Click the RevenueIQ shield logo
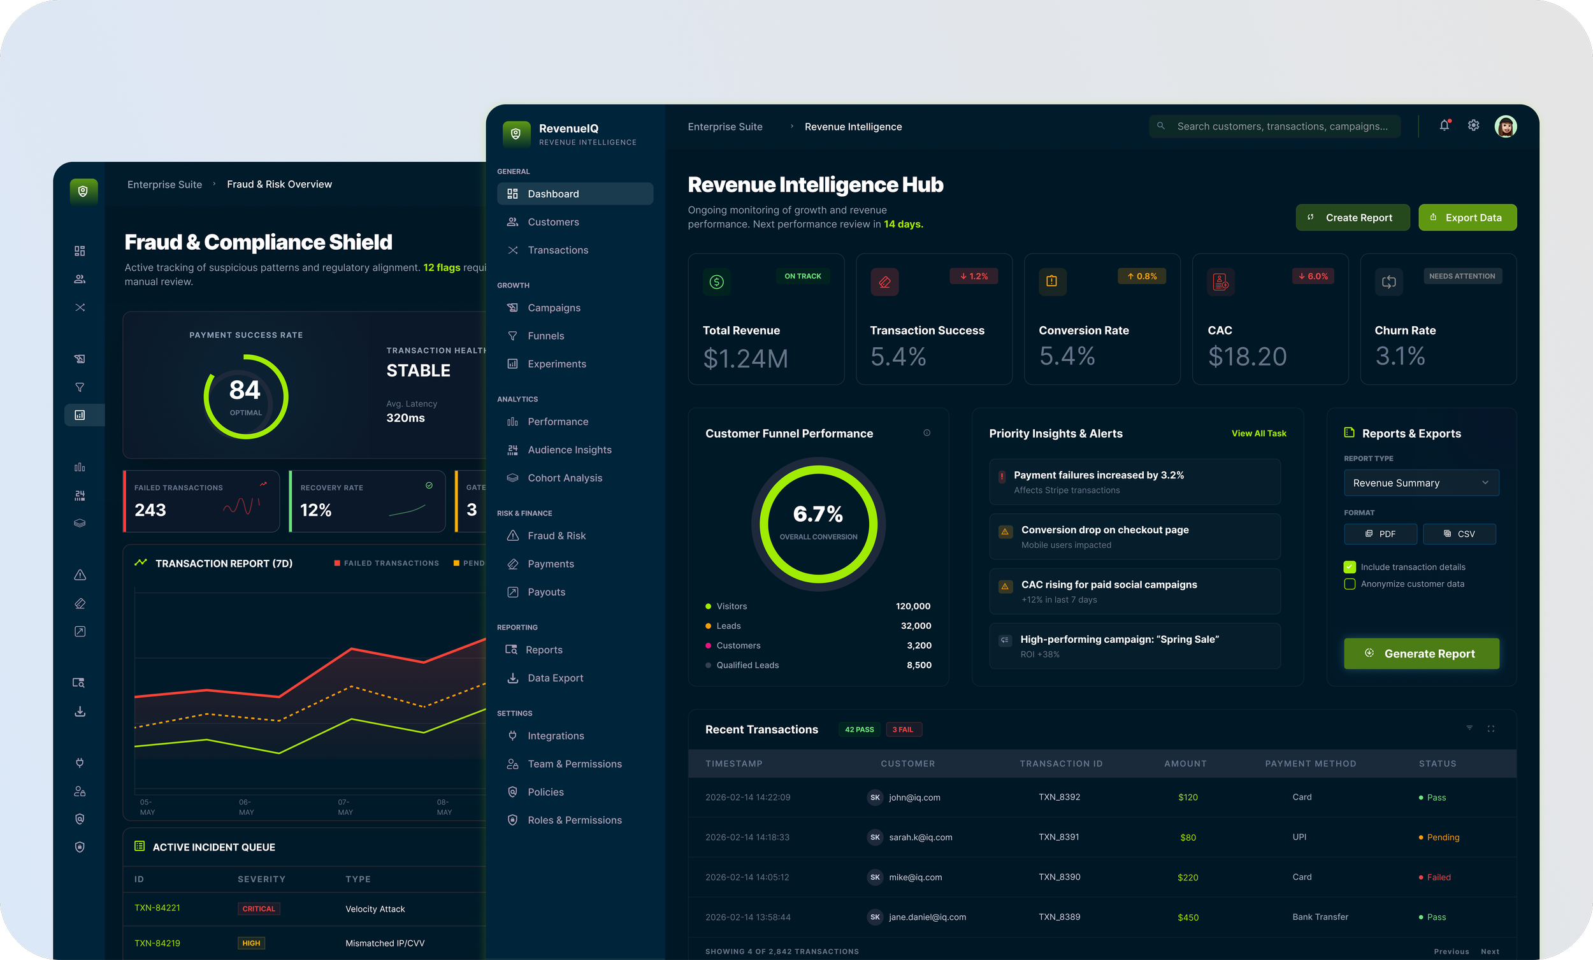 516,134
